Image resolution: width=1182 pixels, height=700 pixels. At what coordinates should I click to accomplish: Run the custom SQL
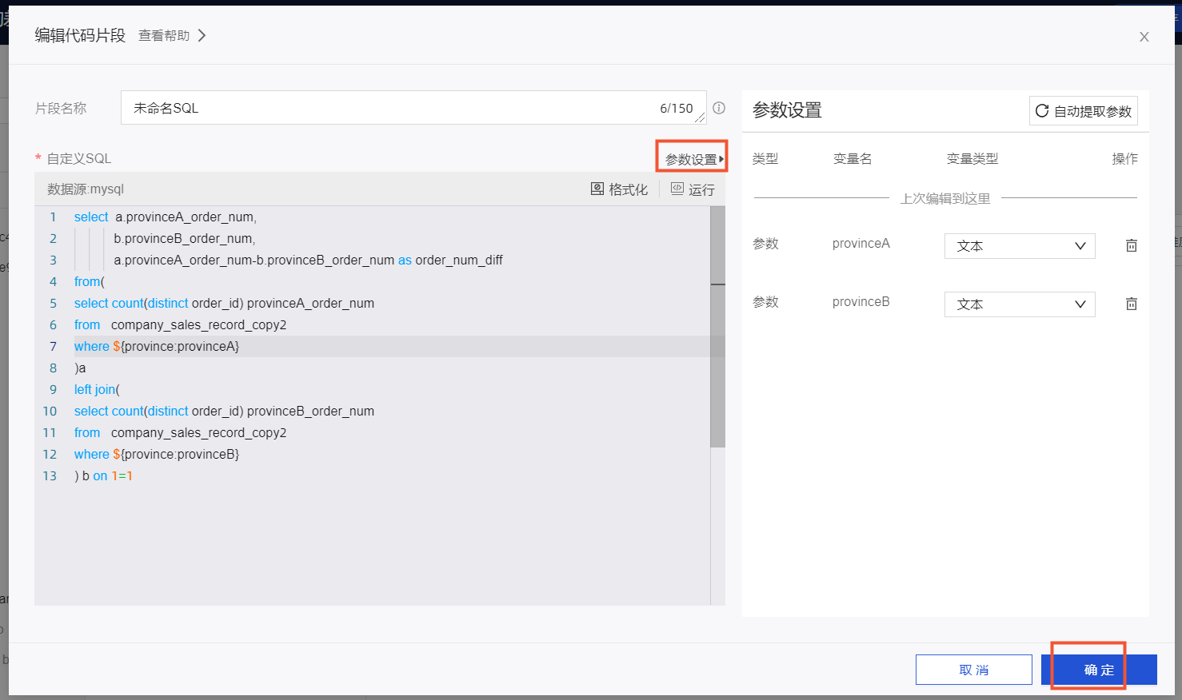coord(693,189)
